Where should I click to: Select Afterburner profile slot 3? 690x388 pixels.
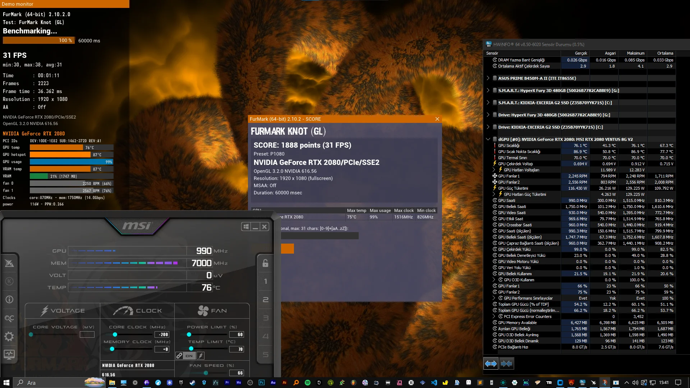266,318
